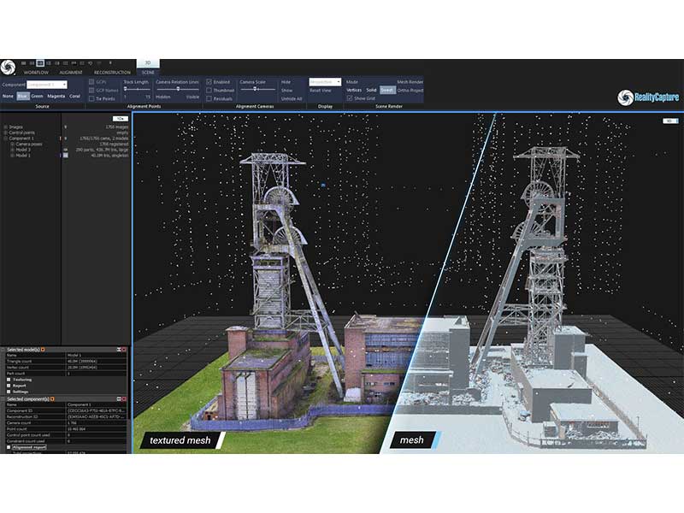Expand the Camera poses tree node
The height and width of the screenshot is (513, 684).
[x=12, y=144]
